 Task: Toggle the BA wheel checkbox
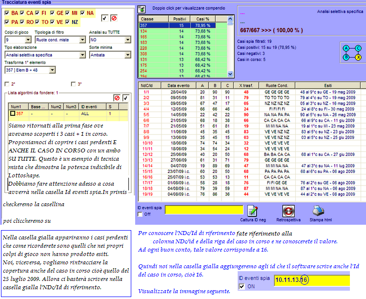tap(7, 13)
